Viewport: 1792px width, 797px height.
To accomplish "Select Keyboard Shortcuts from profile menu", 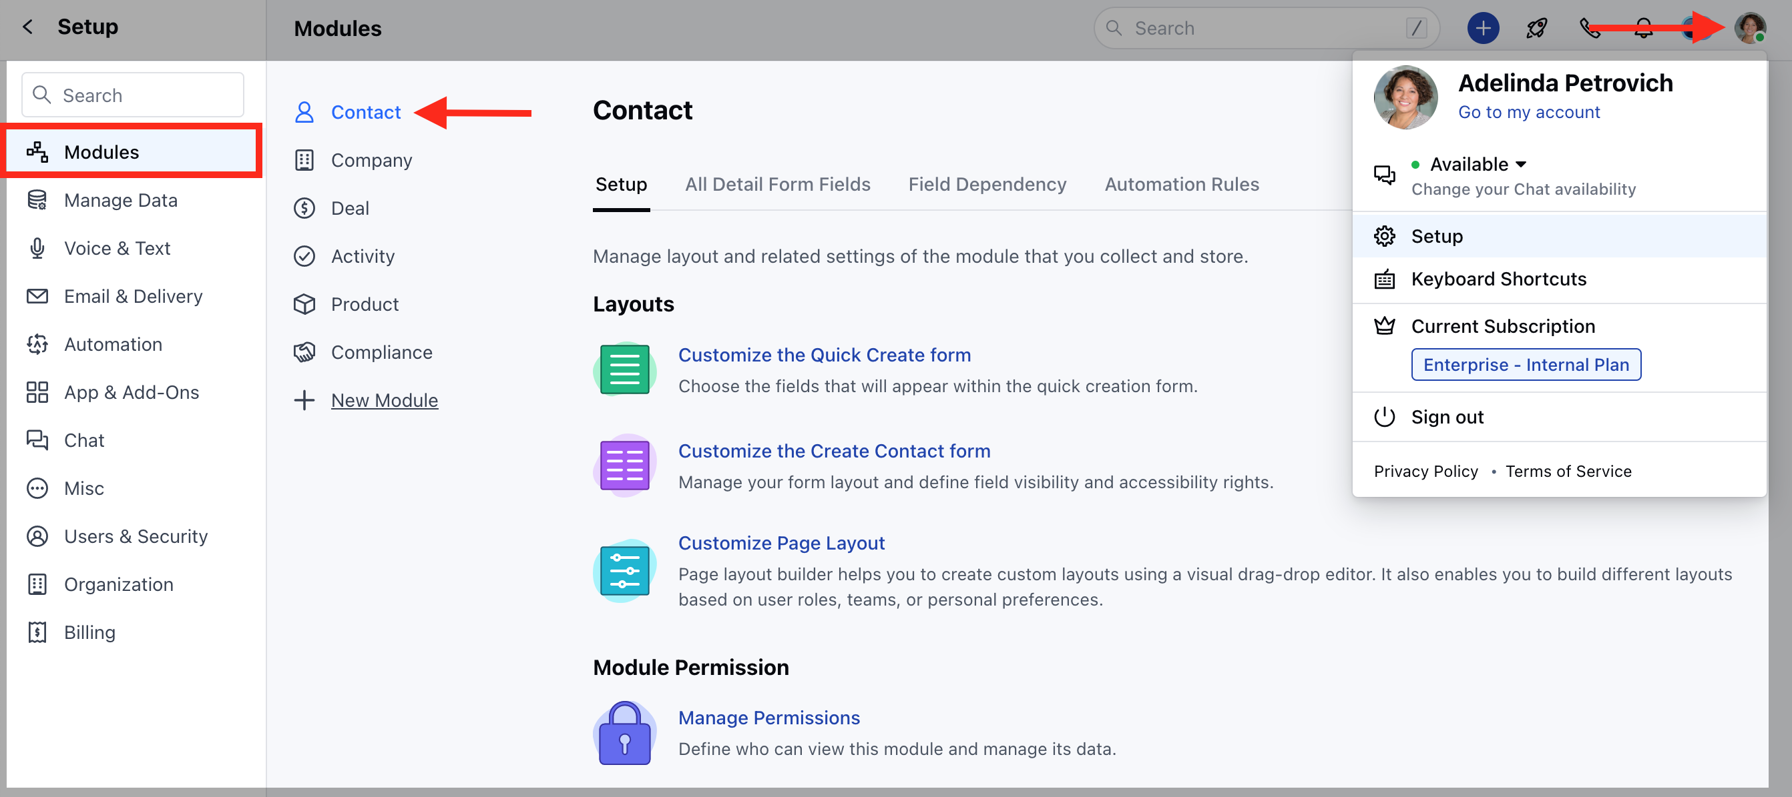I will click(x=1498, y=279).
